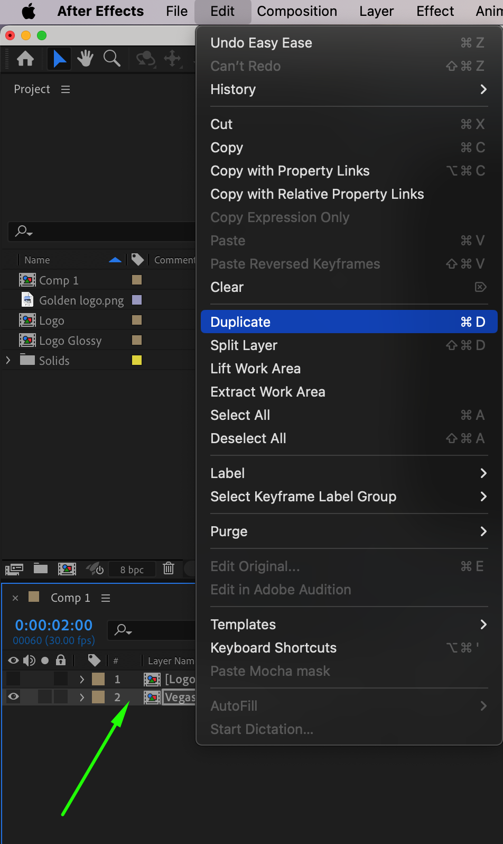Click the lock column header icon

pos(61,660)
